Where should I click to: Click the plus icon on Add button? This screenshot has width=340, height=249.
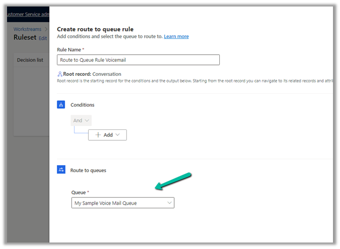98,135
